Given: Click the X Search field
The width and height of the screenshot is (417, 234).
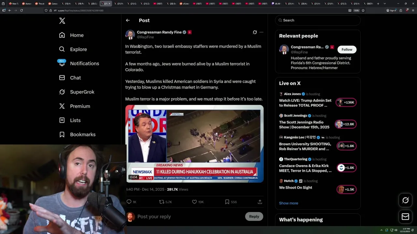Looking at the screenshot, I should 318,20.
